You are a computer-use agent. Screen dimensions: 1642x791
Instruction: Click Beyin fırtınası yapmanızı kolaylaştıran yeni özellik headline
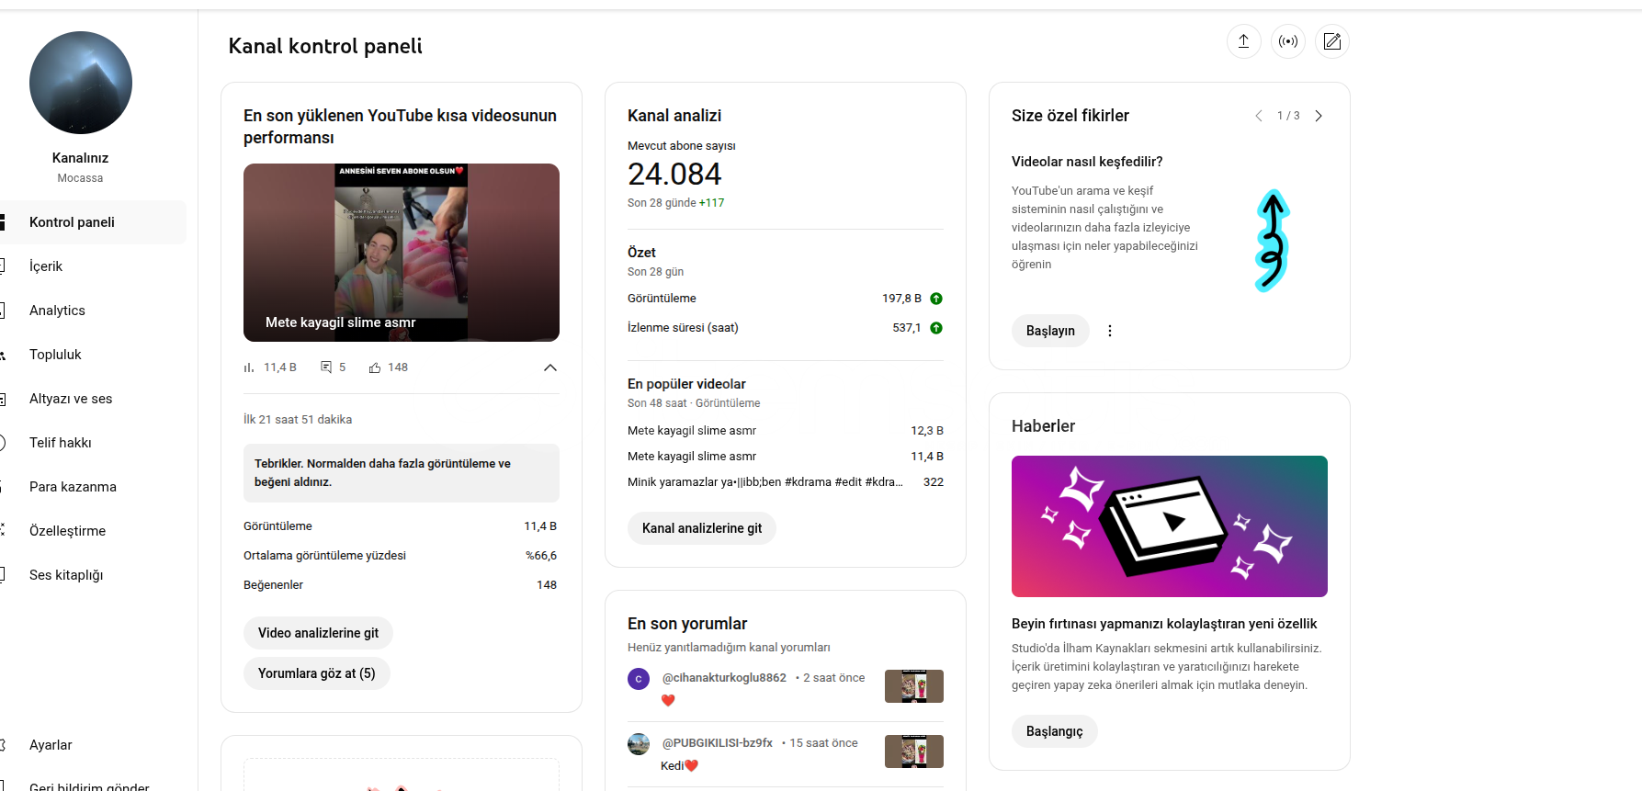[x=1164, y=624]
